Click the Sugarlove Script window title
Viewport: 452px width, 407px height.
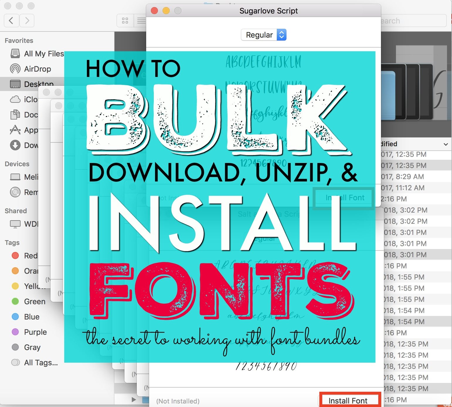tap(269, 11)
